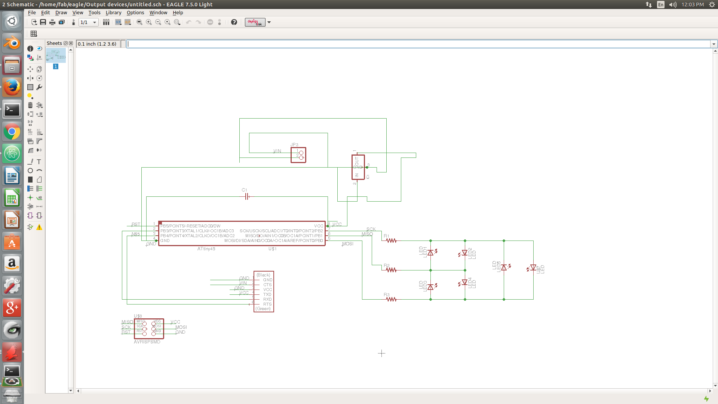718x404 pixels.
Task: Expand the designlink dropdown arrow
Action: coord(269,22)
